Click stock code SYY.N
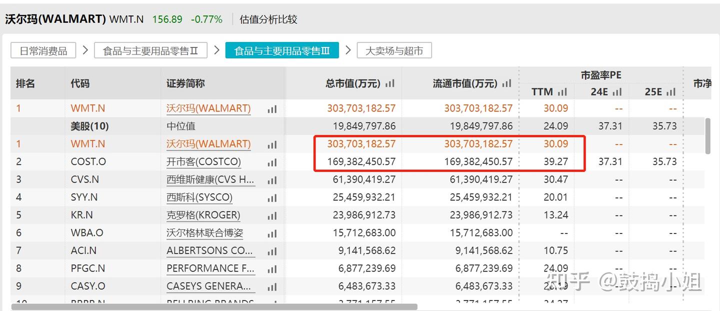720x311 pixels. coord(84,197)
